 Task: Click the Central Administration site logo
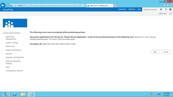click(x=15, y=23)
